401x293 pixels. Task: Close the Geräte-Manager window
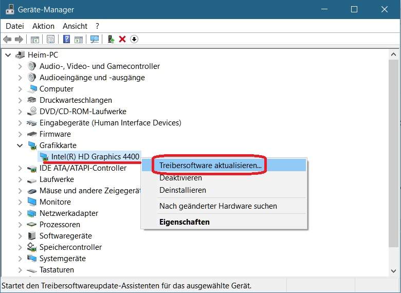385,9
